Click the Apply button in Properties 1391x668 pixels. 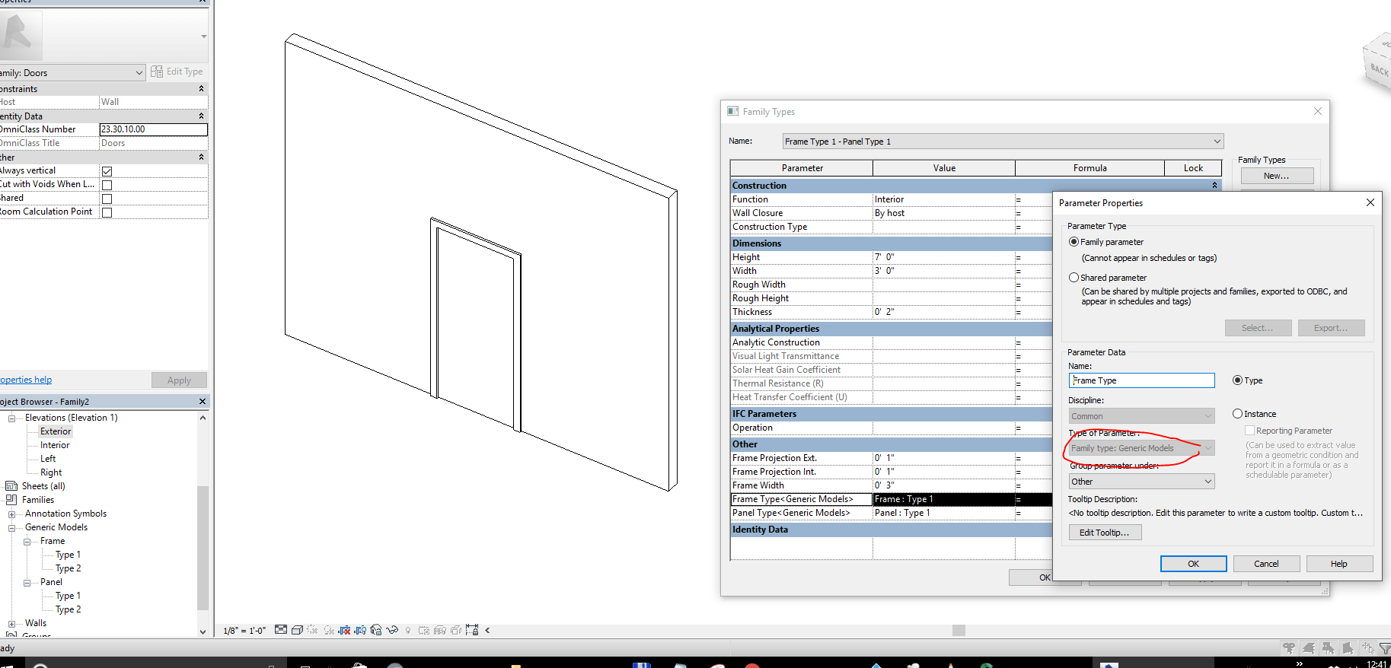tap(179, 380)
